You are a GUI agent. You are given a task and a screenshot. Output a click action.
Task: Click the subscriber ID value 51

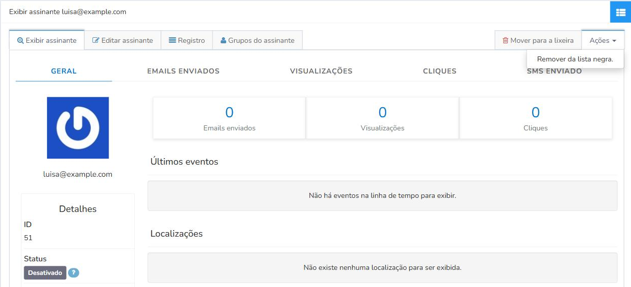tap(28, 238)
